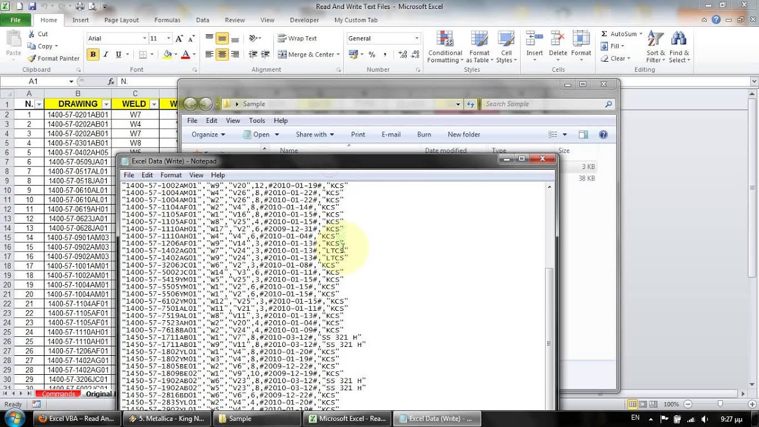Toggle Underline formatting in Excel ribbon
This screenshot has height=427, width=759.
point(119,54)
